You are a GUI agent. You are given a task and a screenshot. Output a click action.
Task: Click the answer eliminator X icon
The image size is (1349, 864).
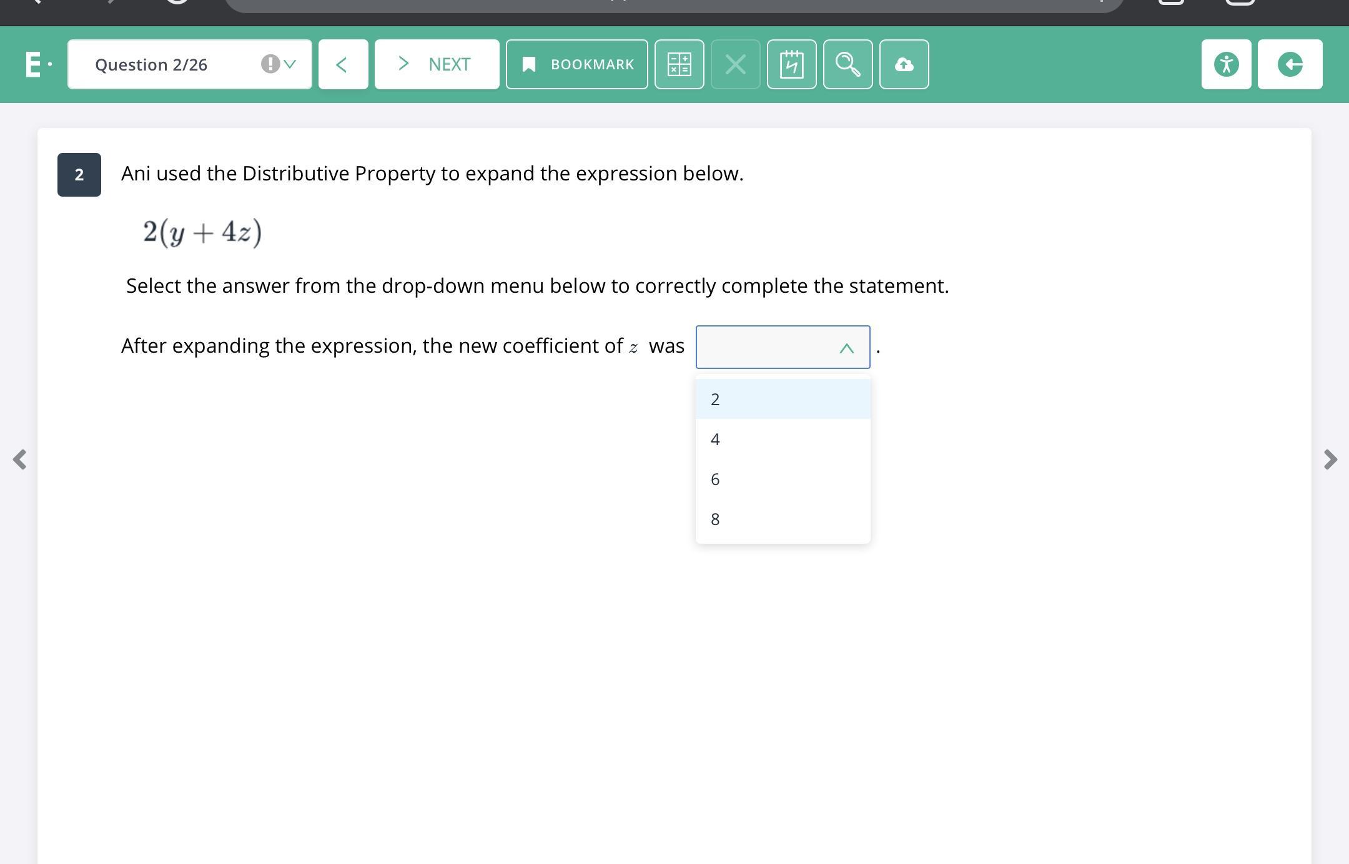click(x=735, y=64)
